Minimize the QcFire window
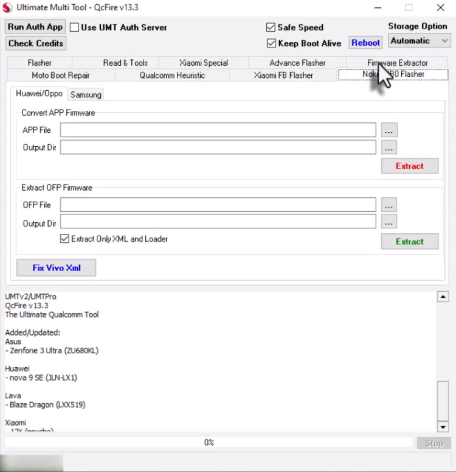The width and height of the screenshot is (456, 472). [x=378, y=7]
